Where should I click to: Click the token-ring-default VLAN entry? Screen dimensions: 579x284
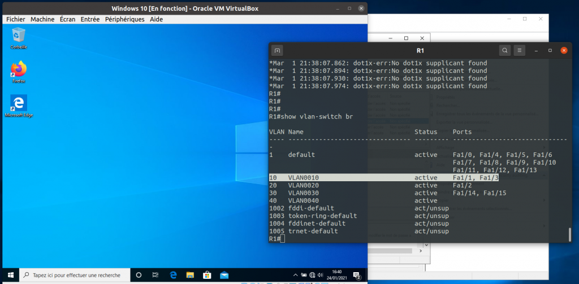point(323,216)
